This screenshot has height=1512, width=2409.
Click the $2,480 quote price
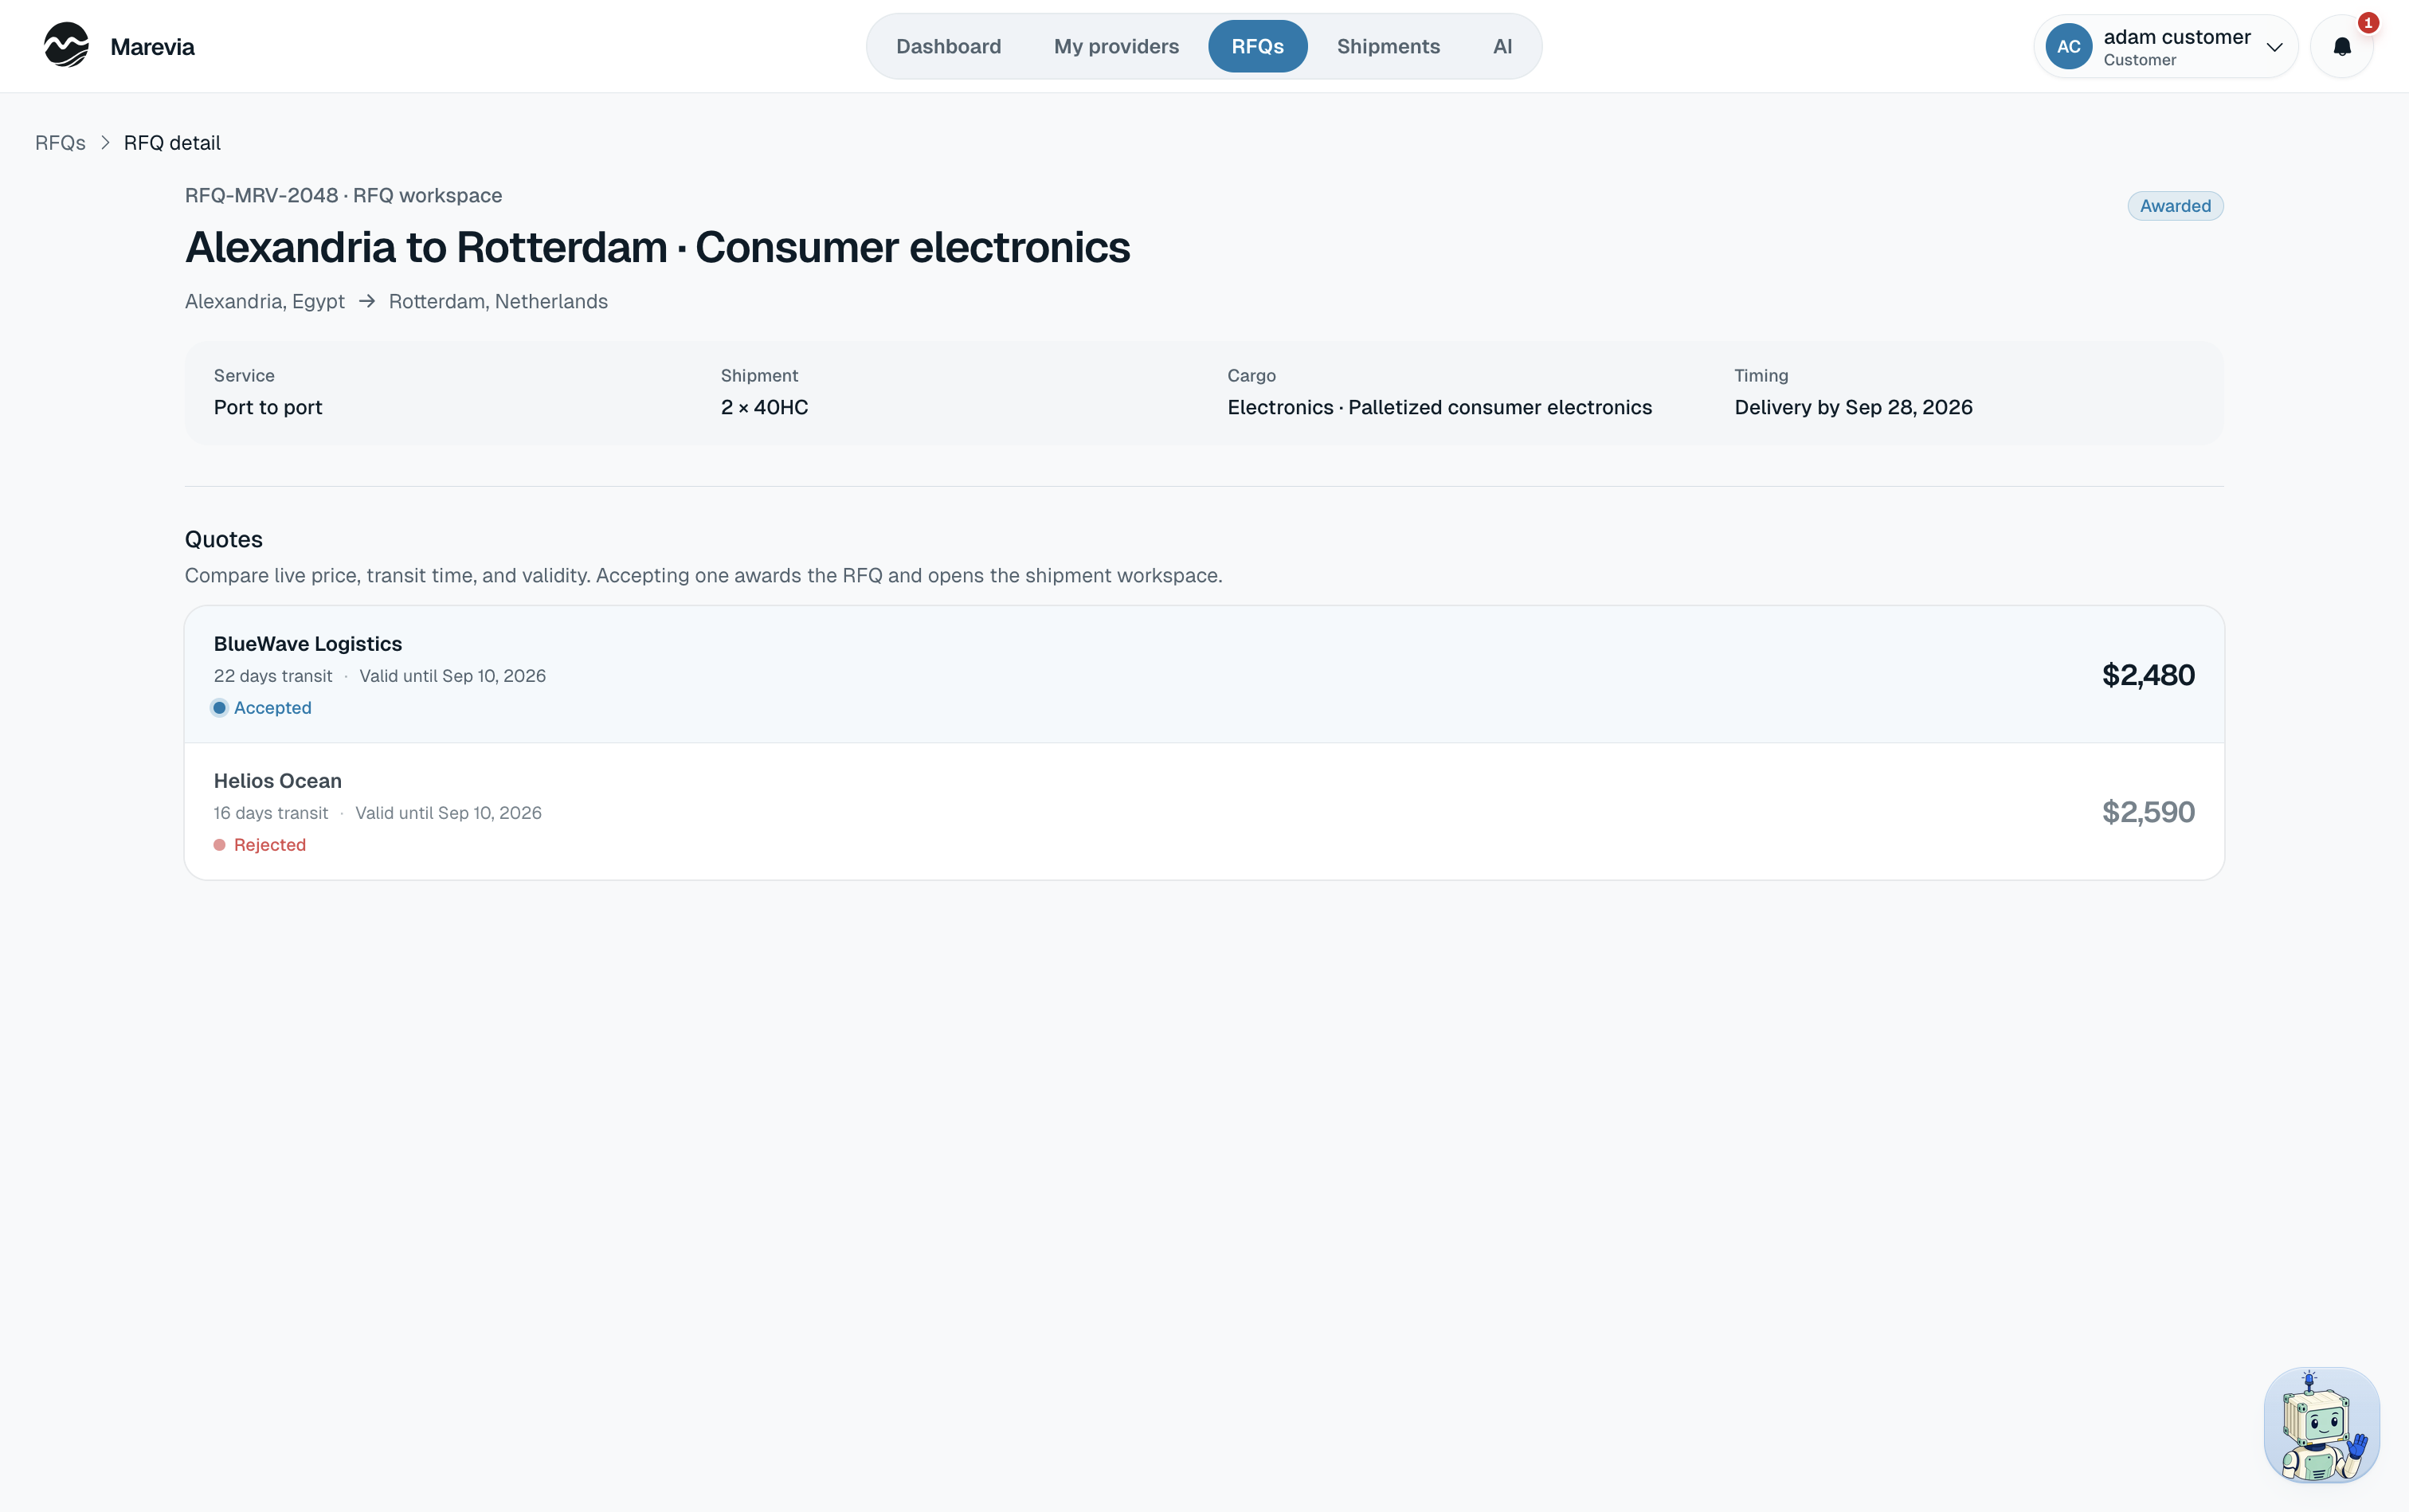(2148, 675)
